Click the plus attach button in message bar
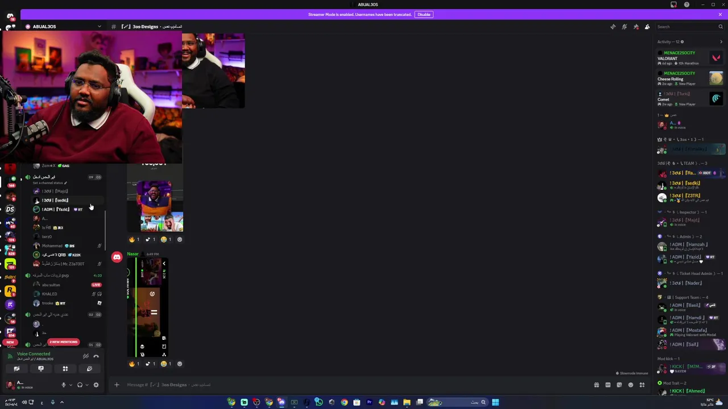 (117, 385)
